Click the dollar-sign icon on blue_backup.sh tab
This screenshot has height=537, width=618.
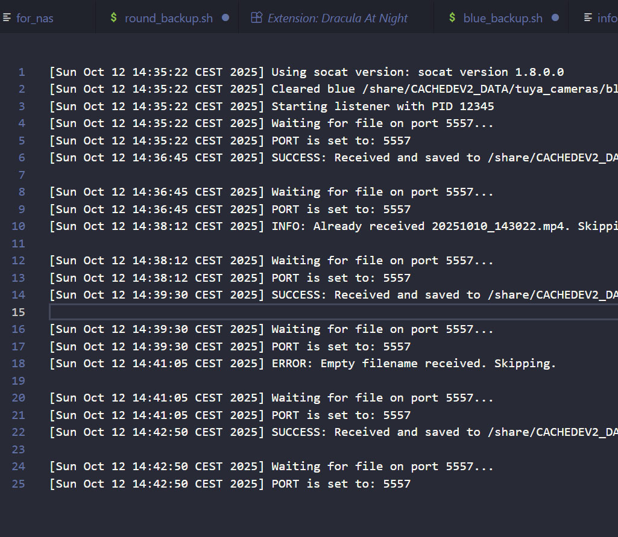pos(452,18)
